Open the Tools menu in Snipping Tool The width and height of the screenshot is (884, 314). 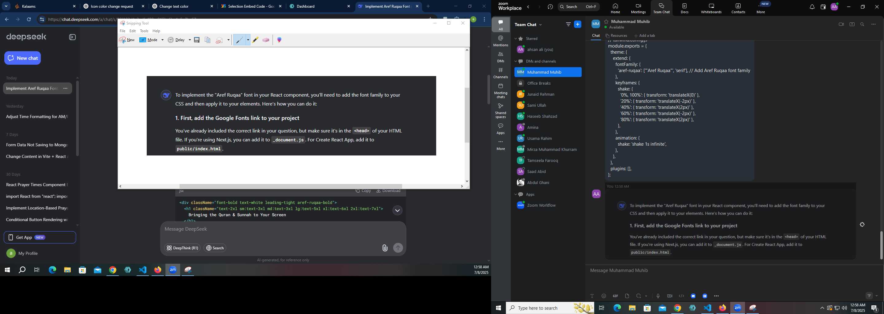click(144, 31)
